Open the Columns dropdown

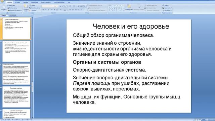coord(82,10)
